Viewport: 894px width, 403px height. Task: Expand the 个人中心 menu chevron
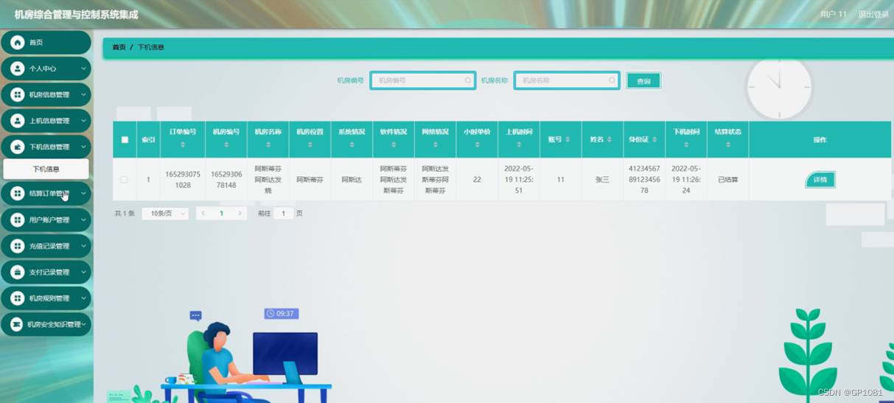tap(83, 69)
